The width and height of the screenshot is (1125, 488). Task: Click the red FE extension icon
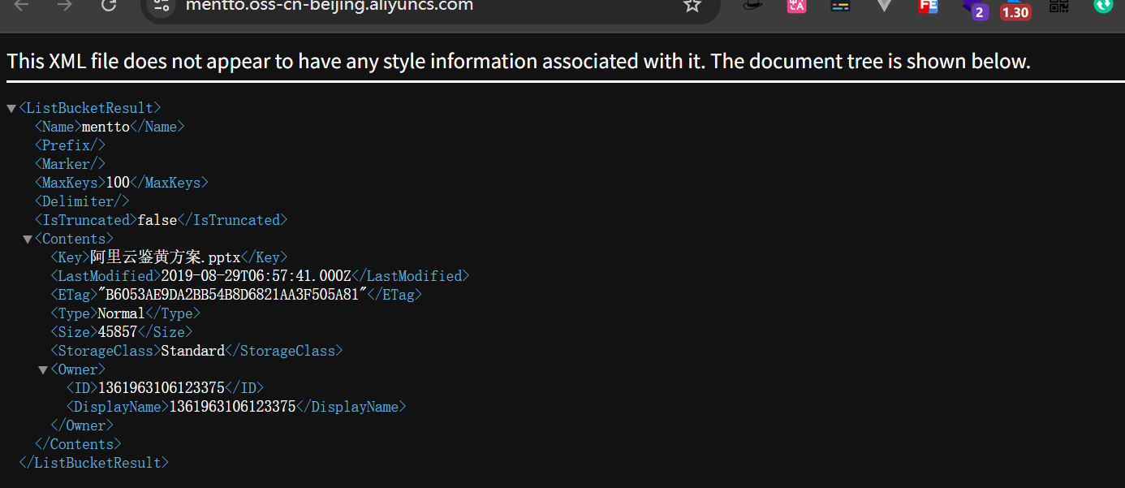click(928, 6)
